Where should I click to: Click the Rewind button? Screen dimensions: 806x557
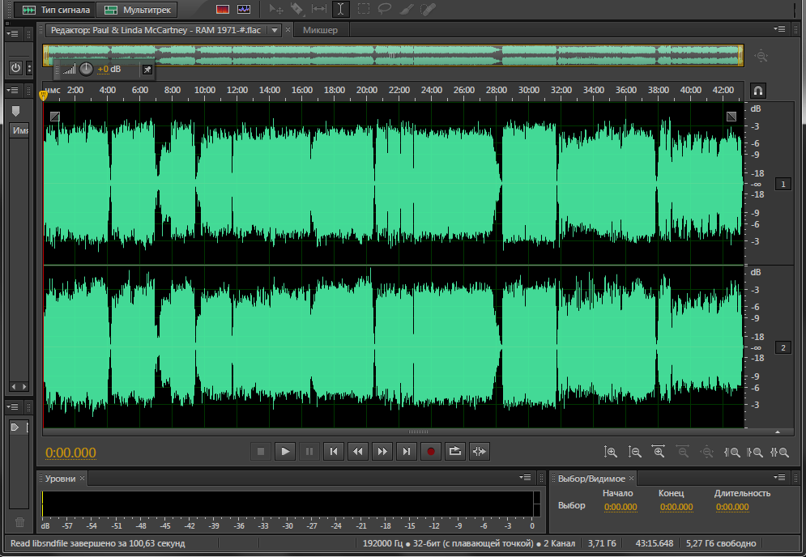tap(358, 452)
